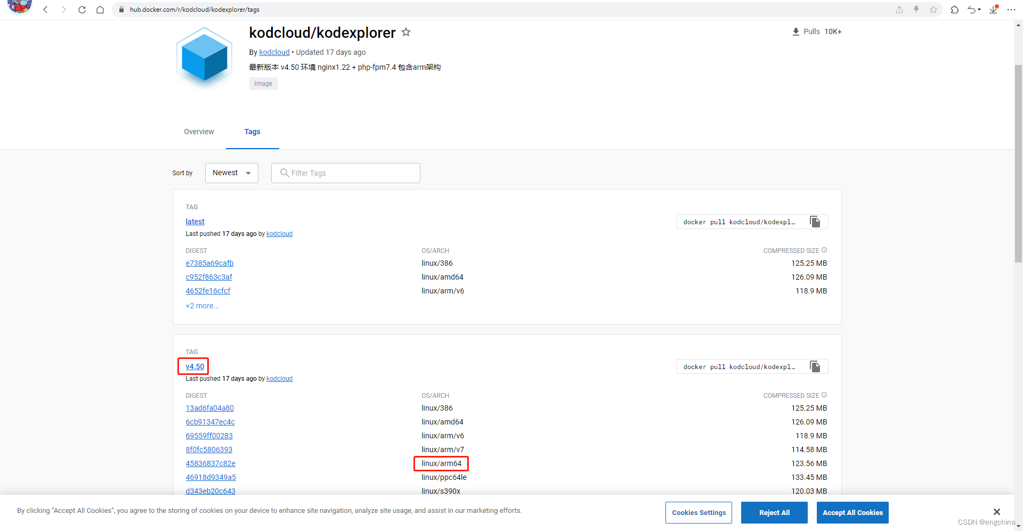Click the info icon beside latest COMPRESSED SIZE
1023x531 pixels.
824,250
